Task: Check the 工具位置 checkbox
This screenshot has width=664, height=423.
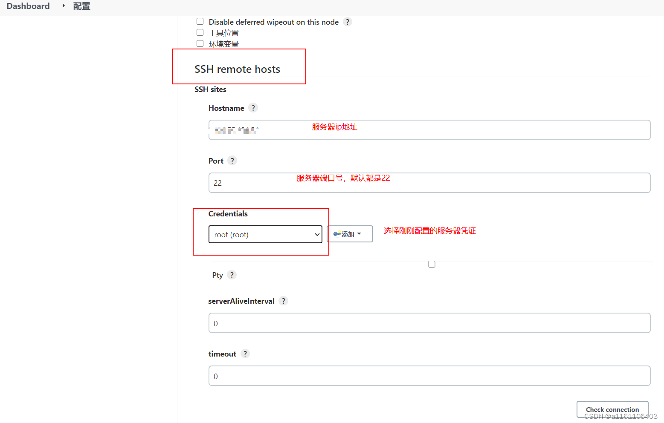Action: [x=200, y=32]
